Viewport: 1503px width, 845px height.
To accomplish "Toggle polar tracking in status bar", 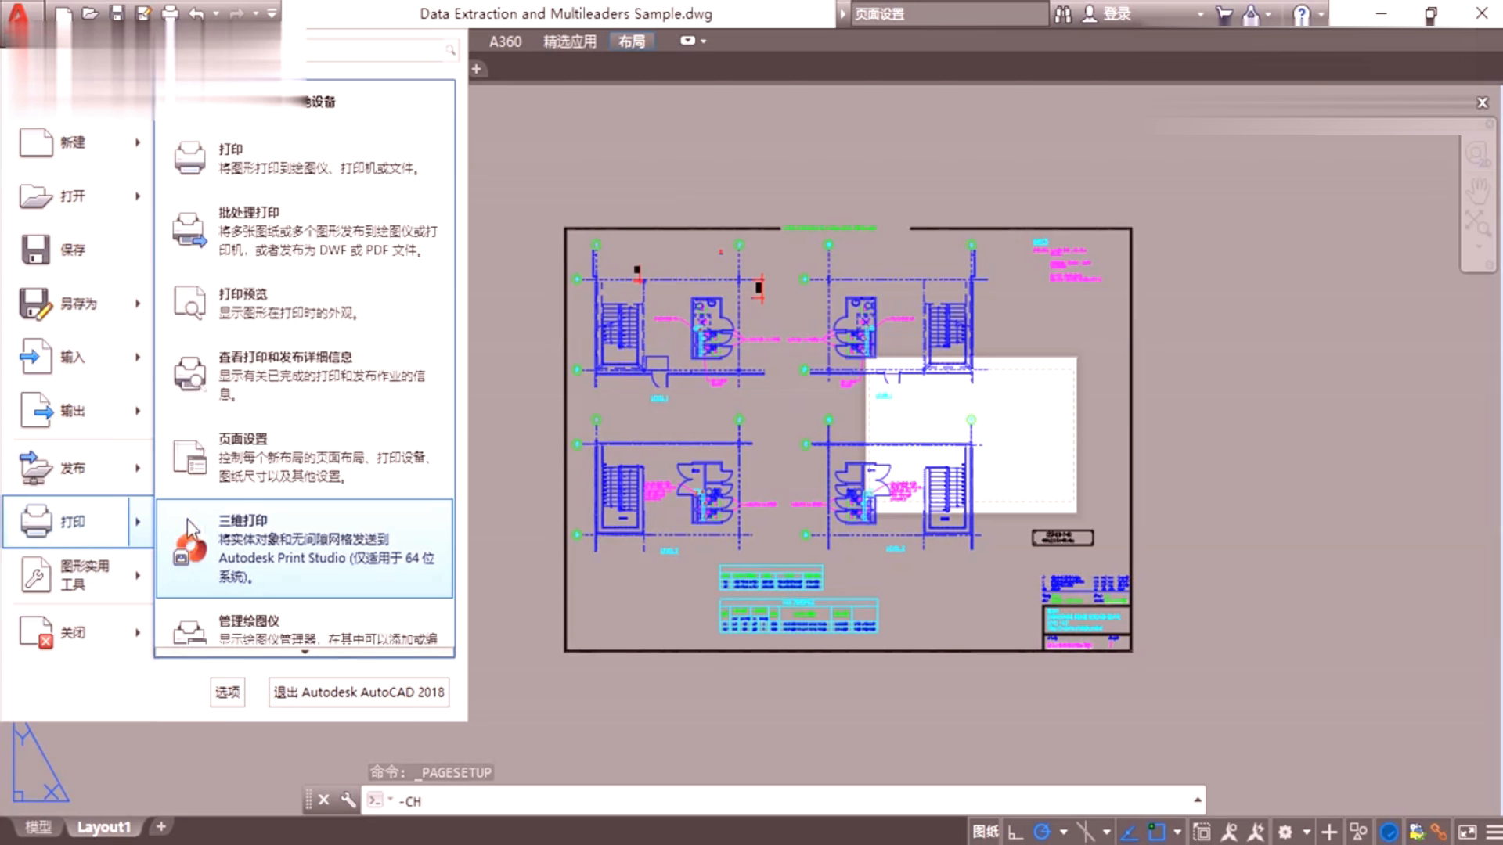I will (1042, 832).
